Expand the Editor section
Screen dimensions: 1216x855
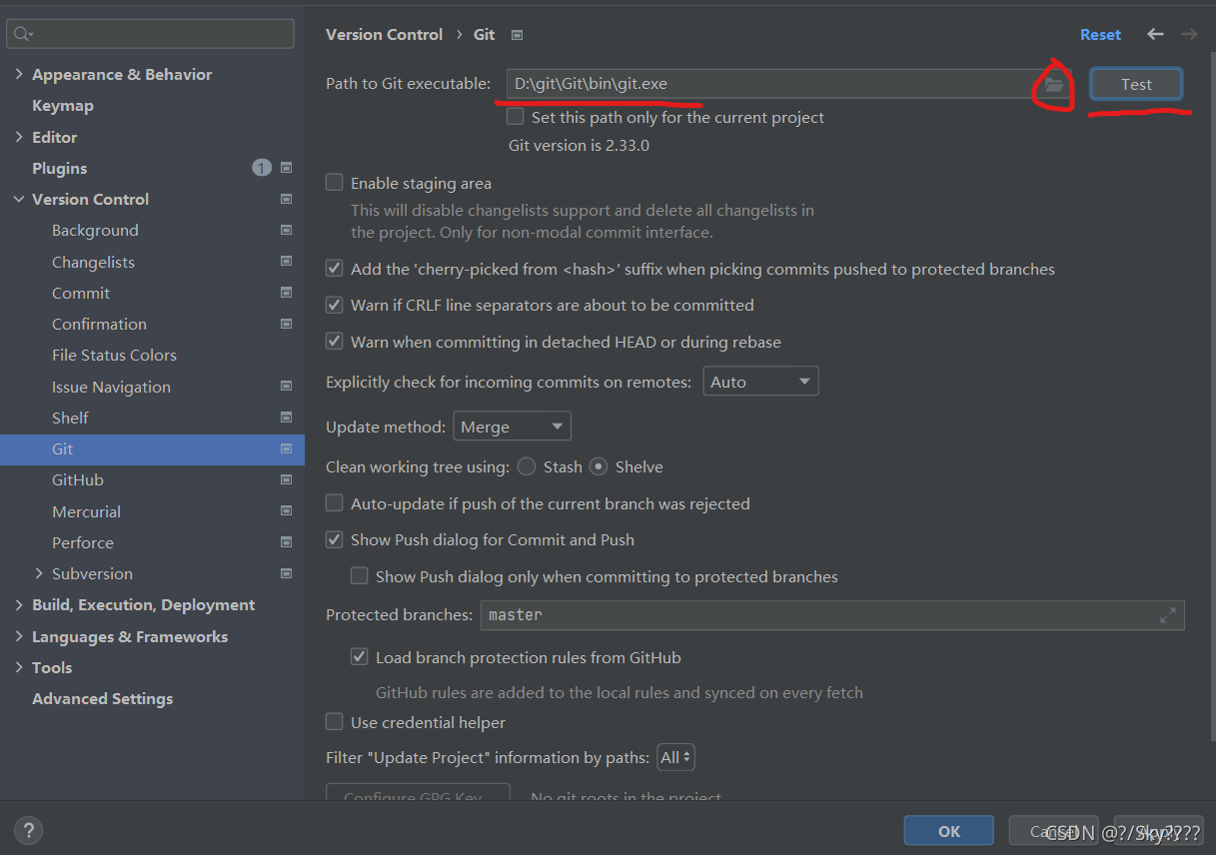pos(19,137)
